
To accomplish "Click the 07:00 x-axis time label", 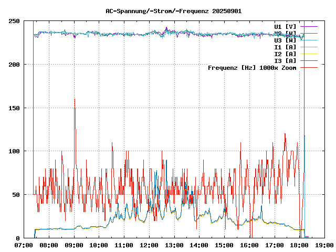I will pos(24,245).
